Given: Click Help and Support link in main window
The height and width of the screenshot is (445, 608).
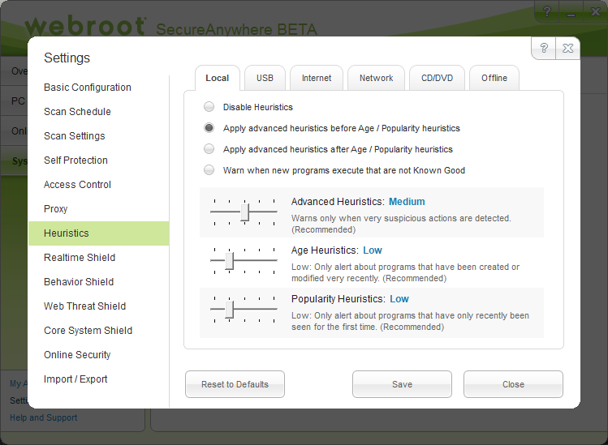Looking at the screenshot, I should tap(44, 417).
